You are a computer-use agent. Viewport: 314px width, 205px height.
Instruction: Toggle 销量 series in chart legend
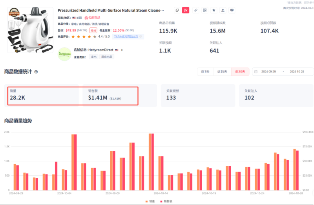149,201
